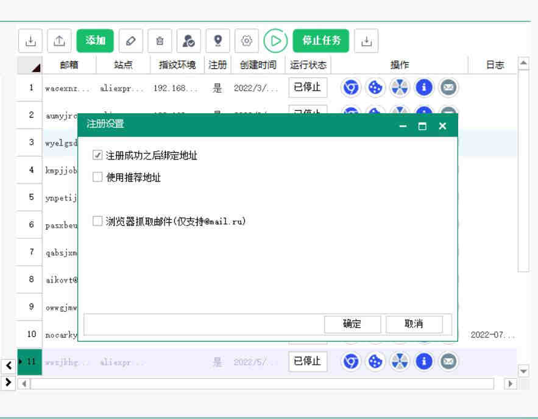Click the 注册 column header
This screenshot has height=419, width=538.
click(x=218, y=65)
